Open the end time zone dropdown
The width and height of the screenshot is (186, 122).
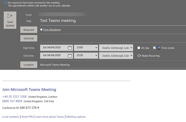[131, 56]
